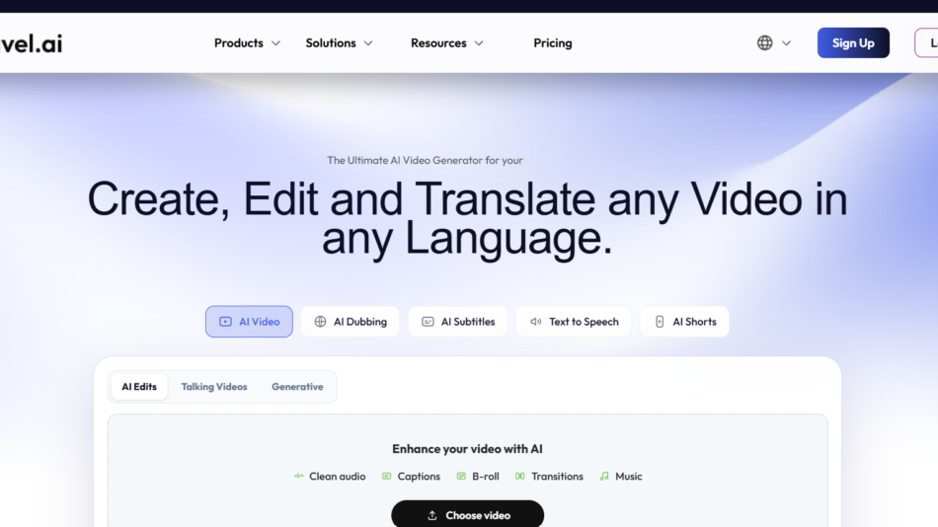
Task: Click the play icon in AI Video tab
Action: pyautogui.click(x=225, y=322)
